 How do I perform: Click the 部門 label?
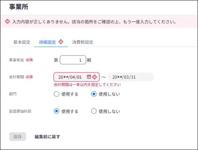[13, 94]
